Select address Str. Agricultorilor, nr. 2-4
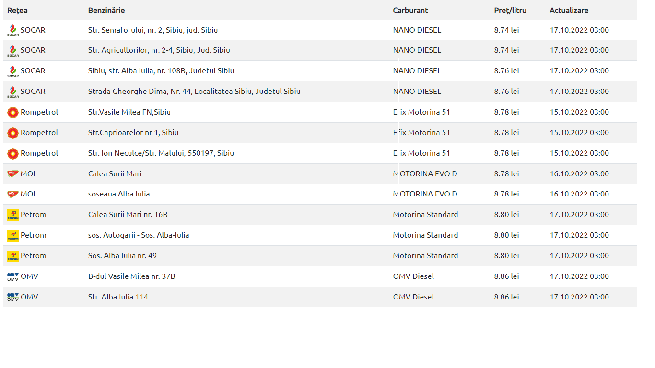The height and width of the screenshot is (368, 655). click(159, 50)
